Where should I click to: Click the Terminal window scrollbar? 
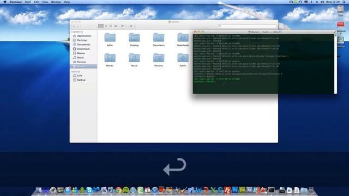(335, 64)
